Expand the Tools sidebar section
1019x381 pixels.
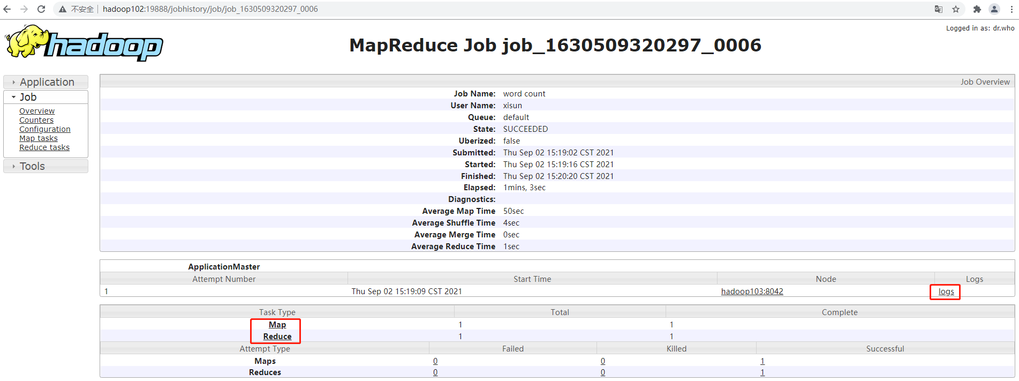pyautogui.click(x=32, y=166)
